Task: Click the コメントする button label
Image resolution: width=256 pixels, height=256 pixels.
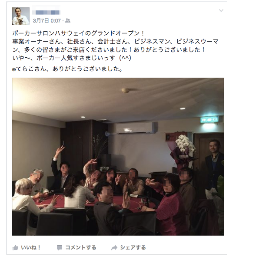Action: tap(81, 248)
